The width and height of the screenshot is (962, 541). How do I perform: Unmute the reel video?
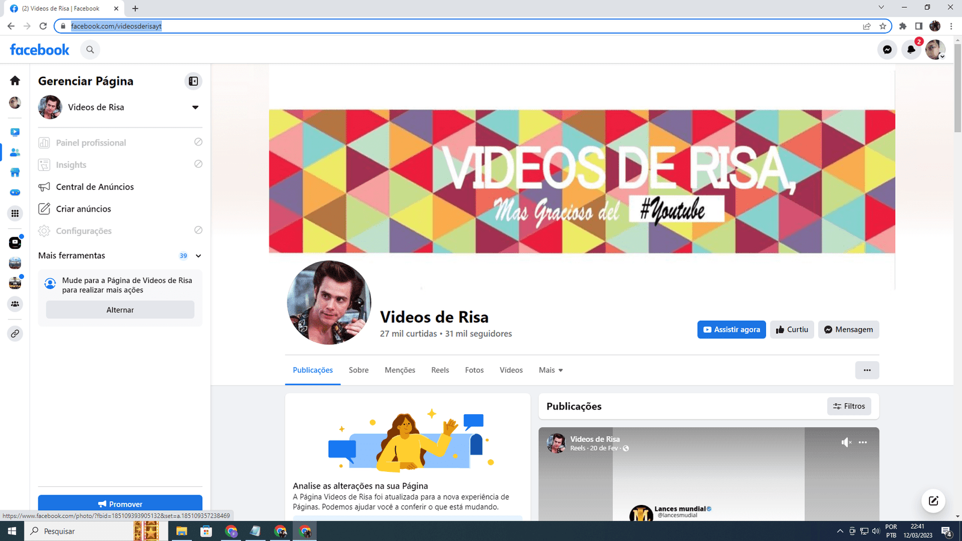click(x=846, y=442)
